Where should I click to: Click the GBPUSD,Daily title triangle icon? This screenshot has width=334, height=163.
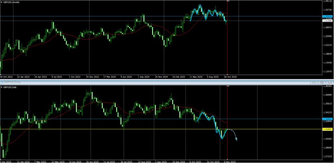(x=2, y=87)
